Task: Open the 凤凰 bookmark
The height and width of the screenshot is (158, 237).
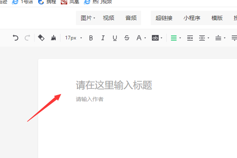Action: (x=70, y=2)
